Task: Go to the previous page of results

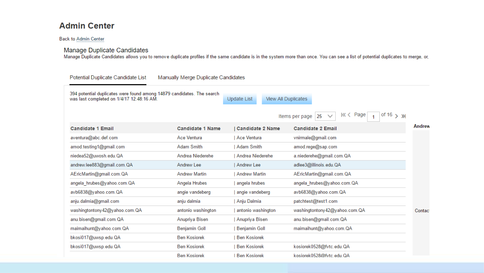Action: coord(349,115)
